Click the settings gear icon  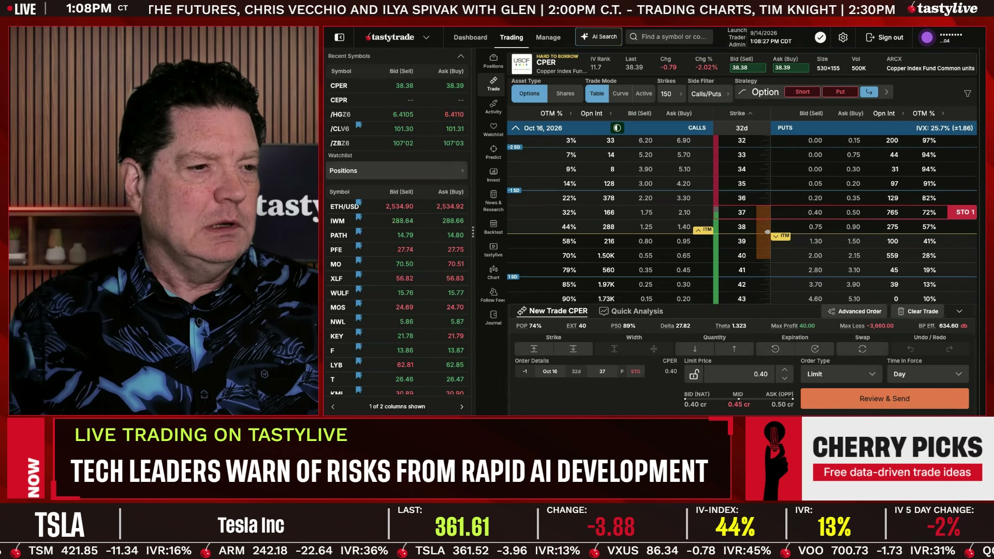[x=843, y=37]
